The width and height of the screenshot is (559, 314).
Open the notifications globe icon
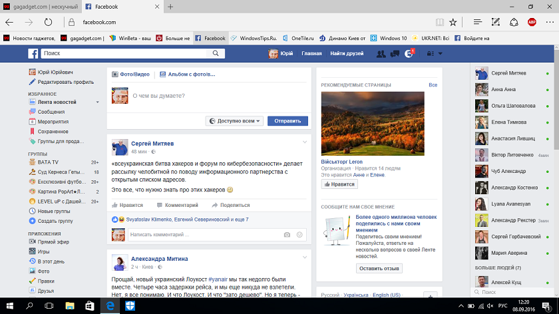point(409,53)
